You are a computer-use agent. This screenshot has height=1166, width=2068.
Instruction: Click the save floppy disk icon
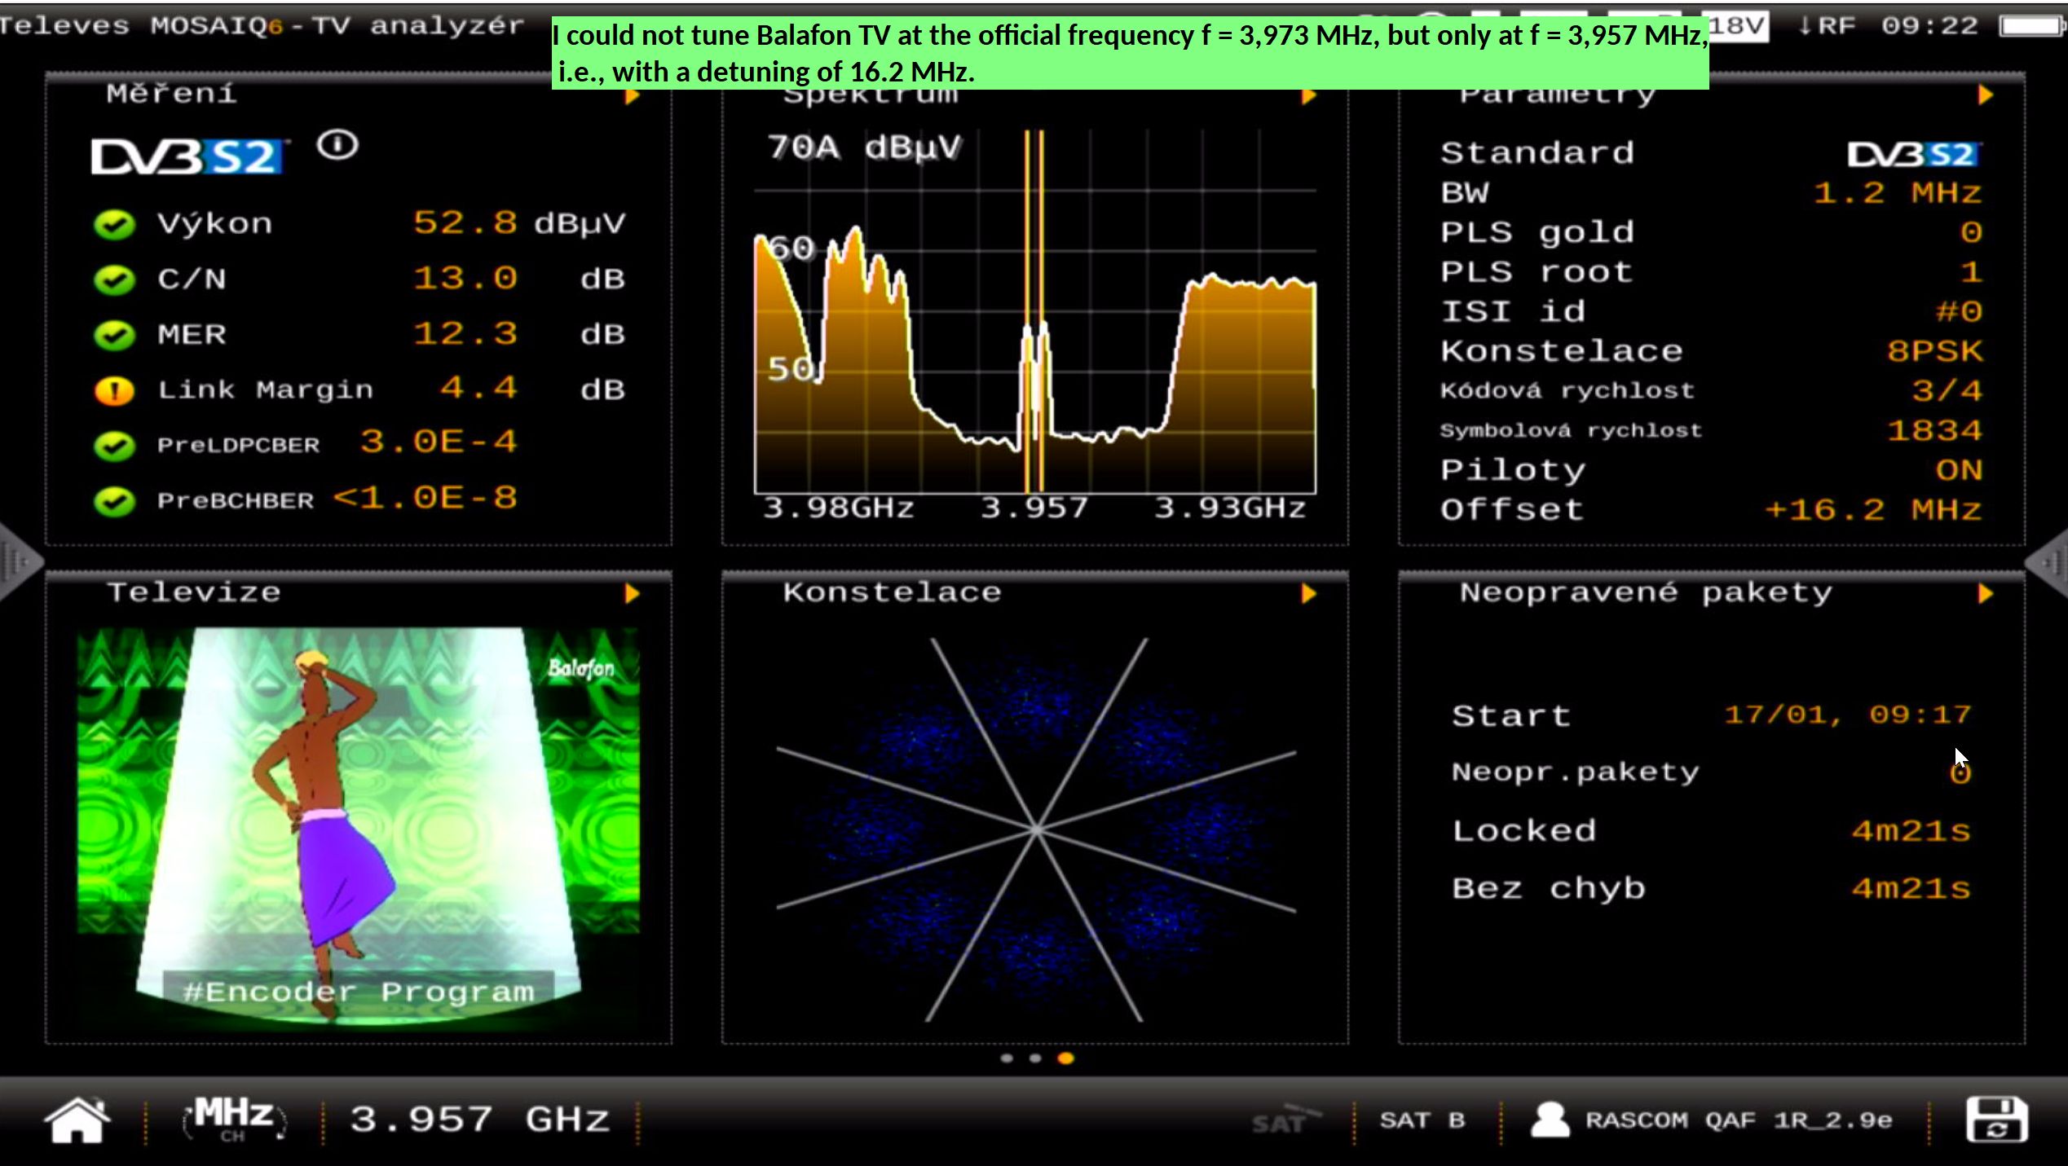(1996, 1120)
